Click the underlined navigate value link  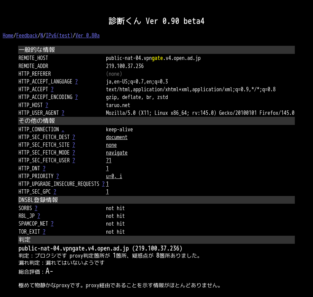coord(116,153)
